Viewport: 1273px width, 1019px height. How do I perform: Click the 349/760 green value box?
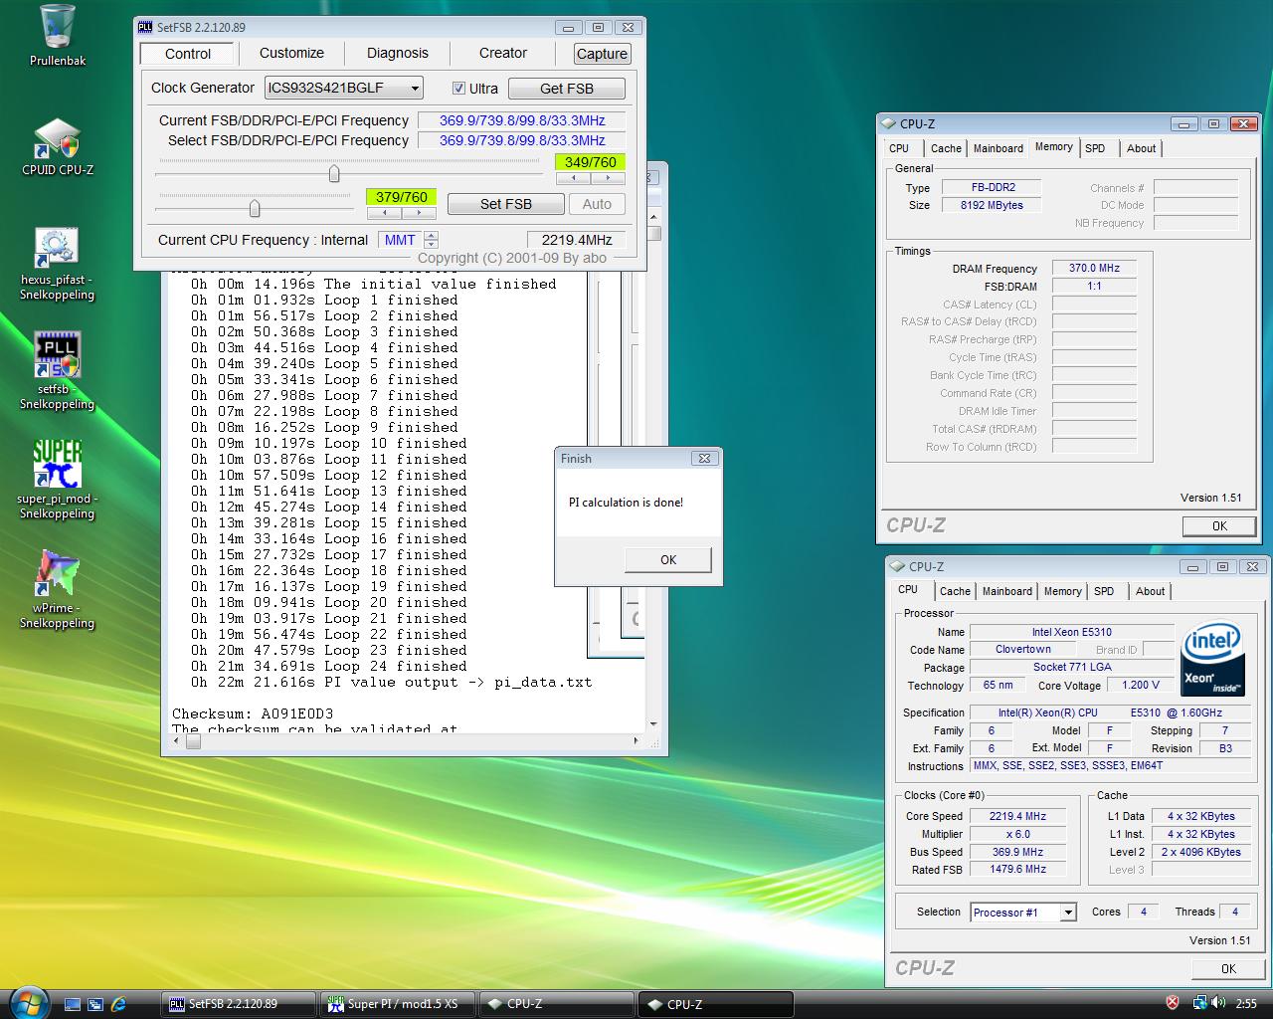pos(590,162)
